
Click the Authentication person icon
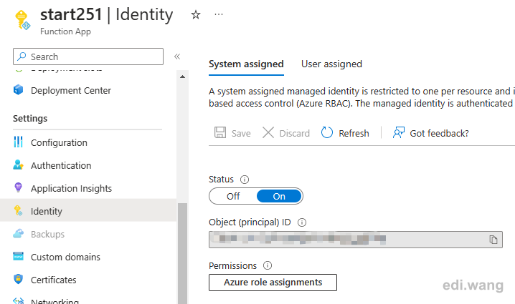19,165
